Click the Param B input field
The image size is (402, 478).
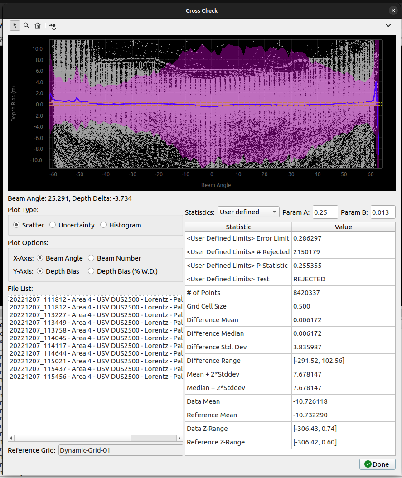tap(383, 212)
